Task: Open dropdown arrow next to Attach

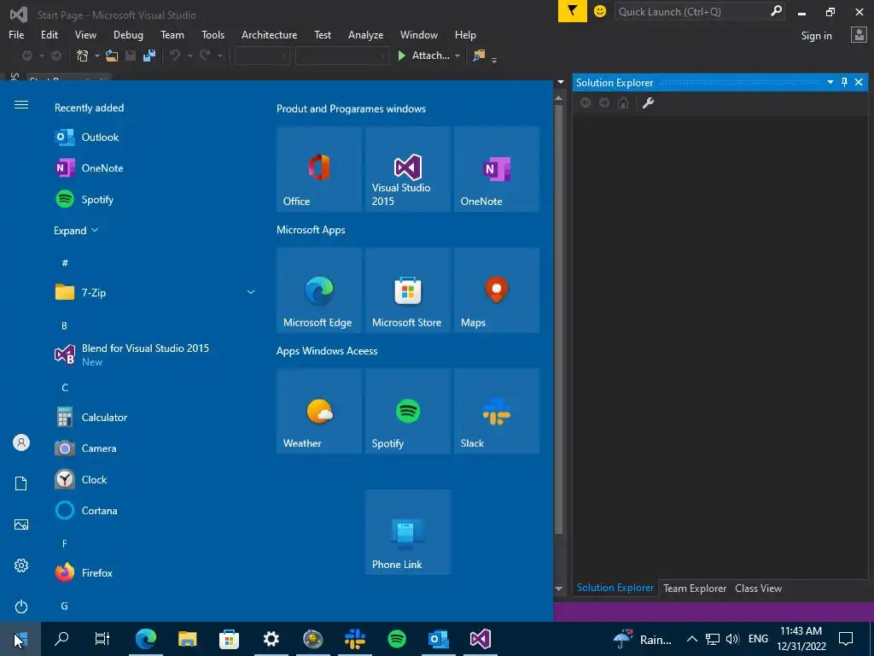Action: (x=457, y=56)
